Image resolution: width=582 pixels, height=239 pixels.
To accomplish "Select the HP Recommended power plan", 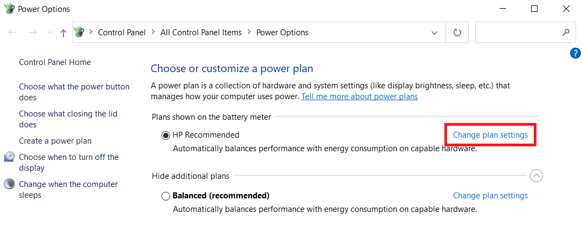I will tap(166, 135).
